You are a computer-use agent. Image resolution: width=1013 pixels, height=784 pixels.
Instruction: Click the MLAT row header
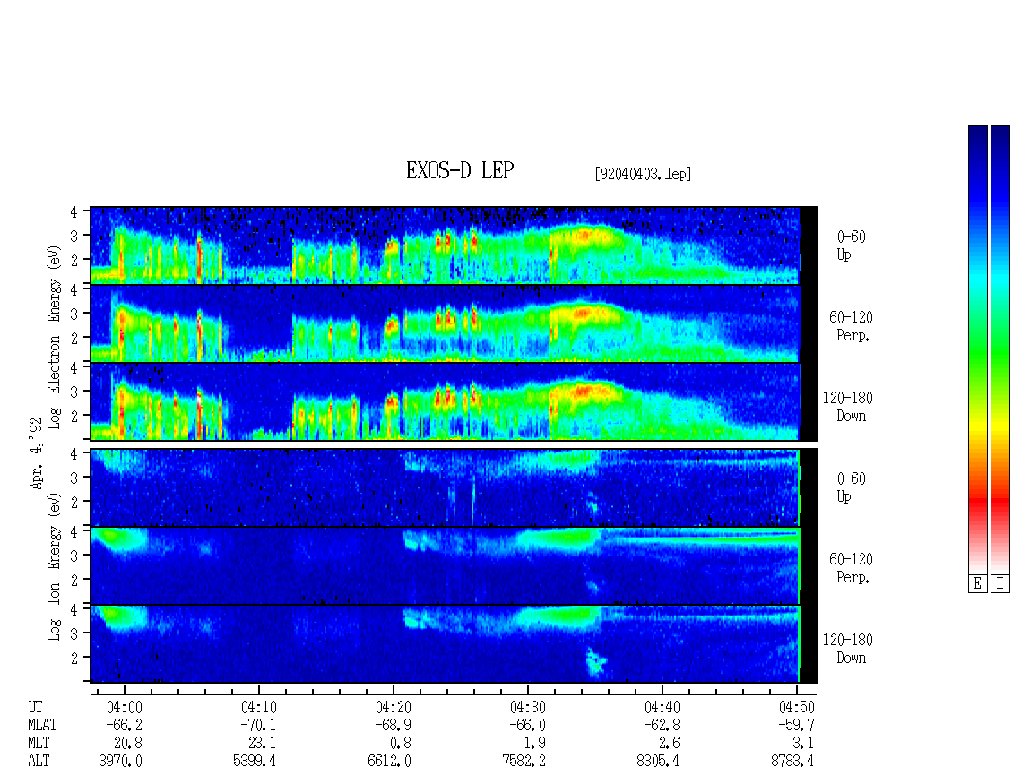tap(43, 725)
